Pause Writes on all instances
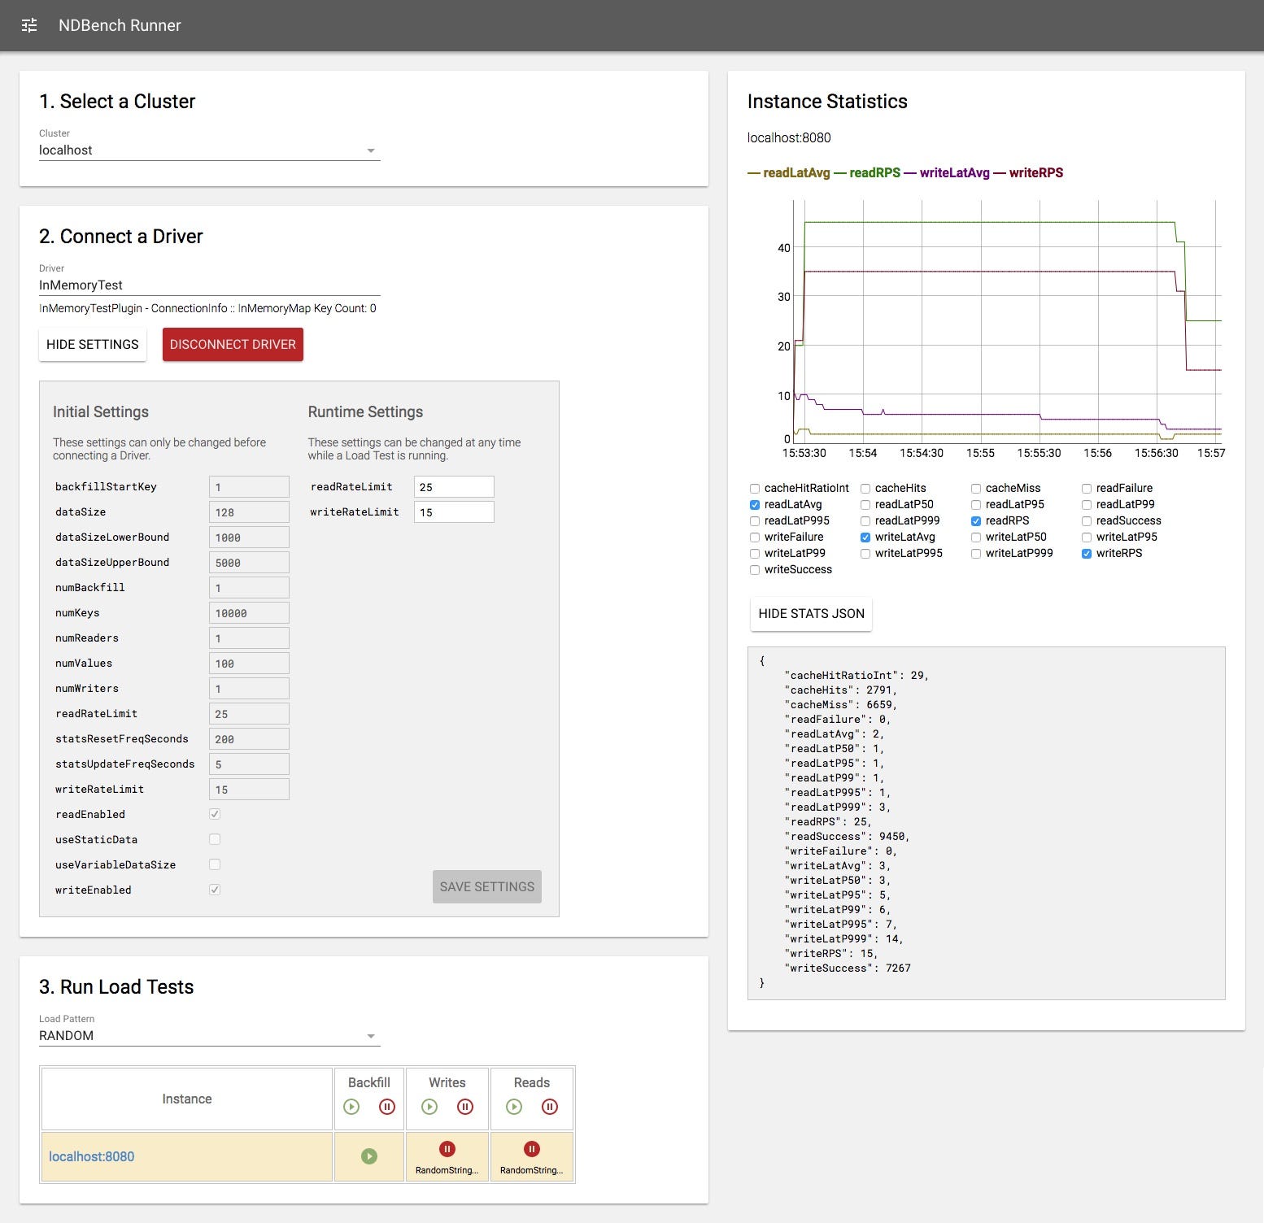The height and width of the screenshot is (1223, 1264). click(464, 1107)
